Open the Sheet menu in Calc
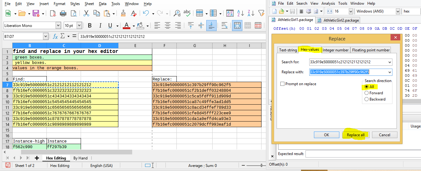Viewport: 421px width, 171px height. click(x=89, y=4)
